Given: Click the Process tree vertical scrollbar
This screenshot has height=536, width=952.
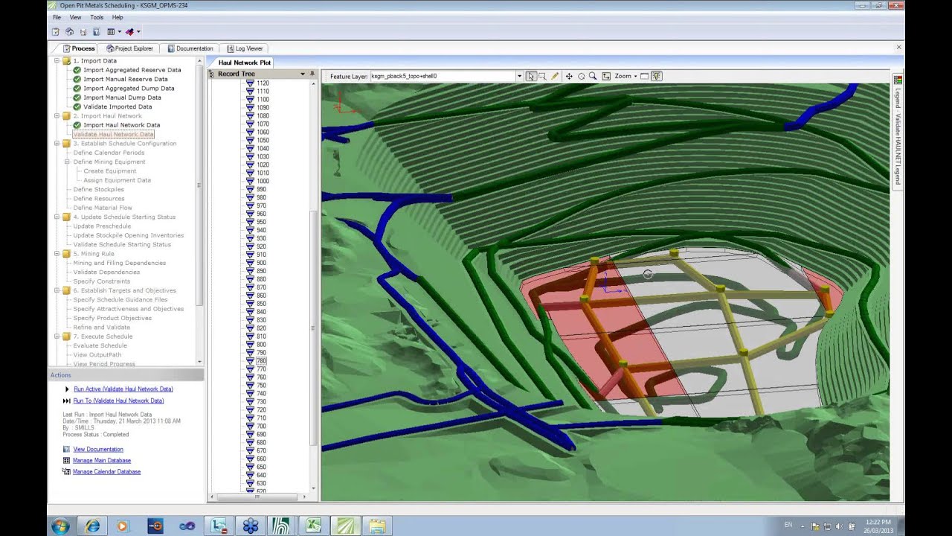Looking at the screenshot, I should (x=199, y=185).
